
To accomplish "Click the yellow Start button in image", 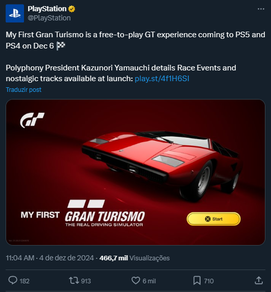I will coord(213,219).
